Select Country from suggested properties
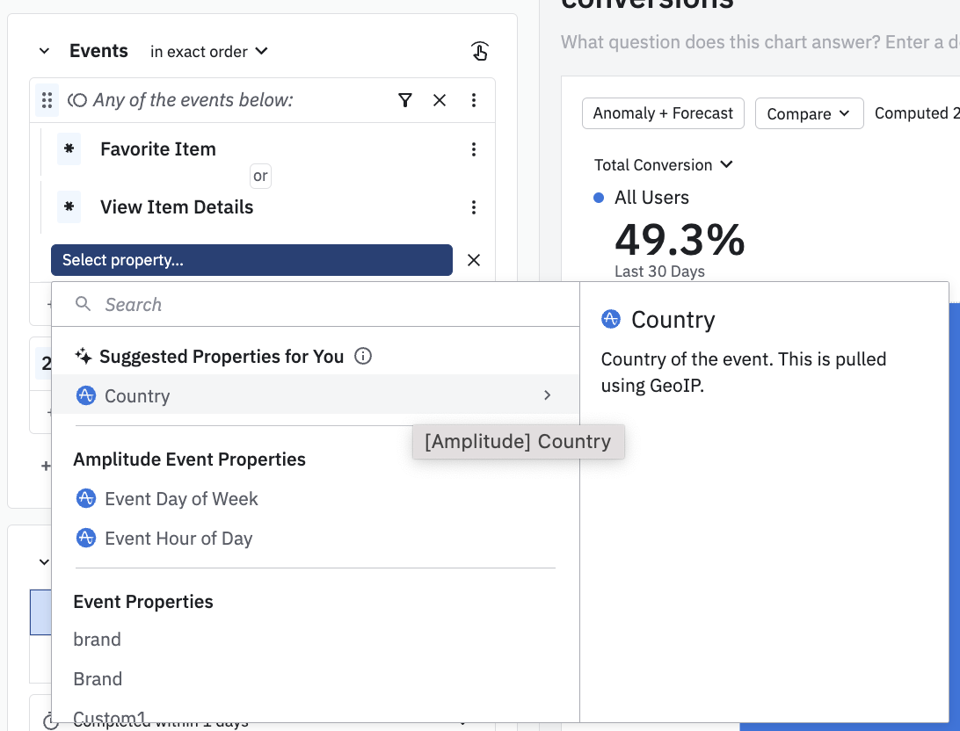 137,396
